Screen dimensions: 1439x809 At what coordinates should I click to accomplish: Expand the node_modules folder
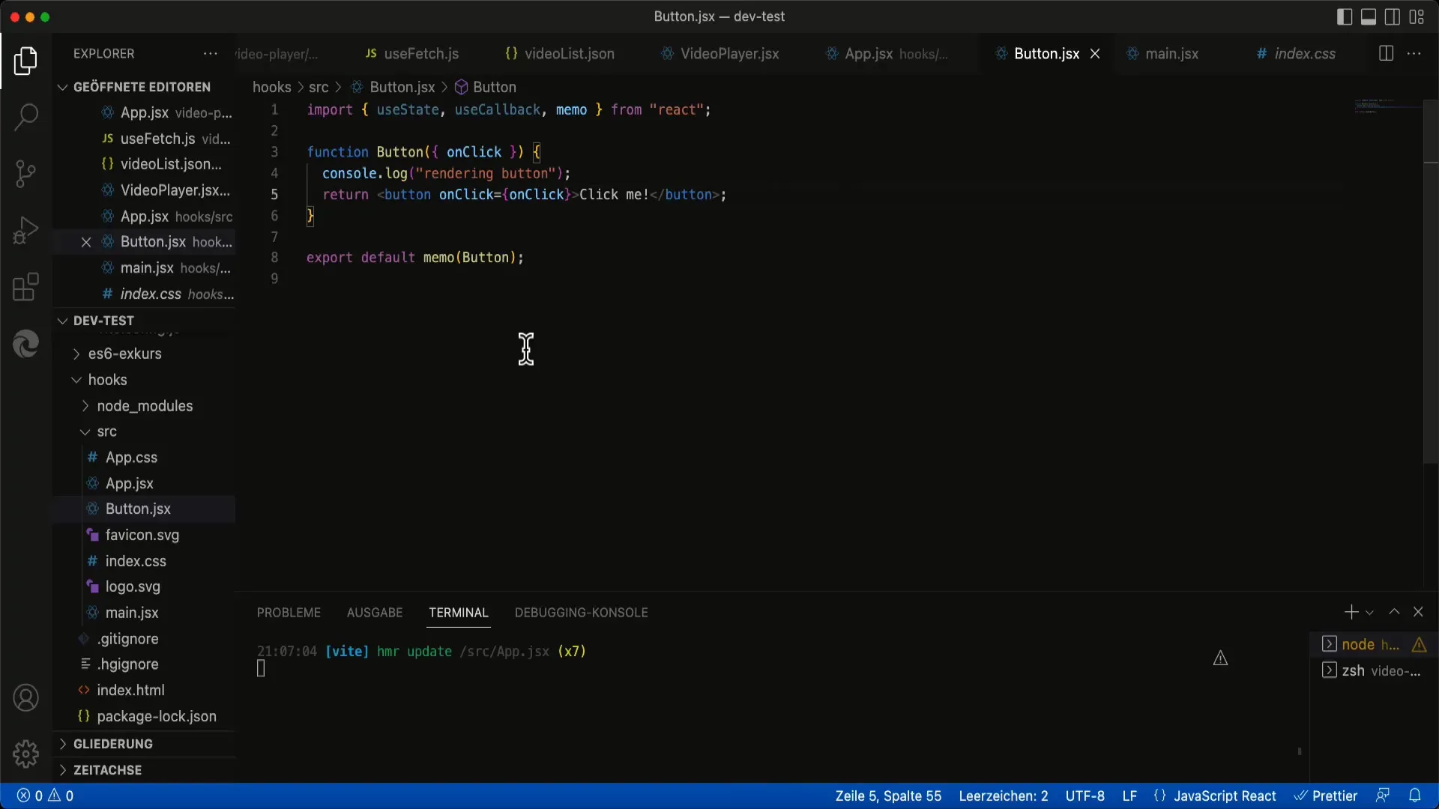[x=144, y=406]
